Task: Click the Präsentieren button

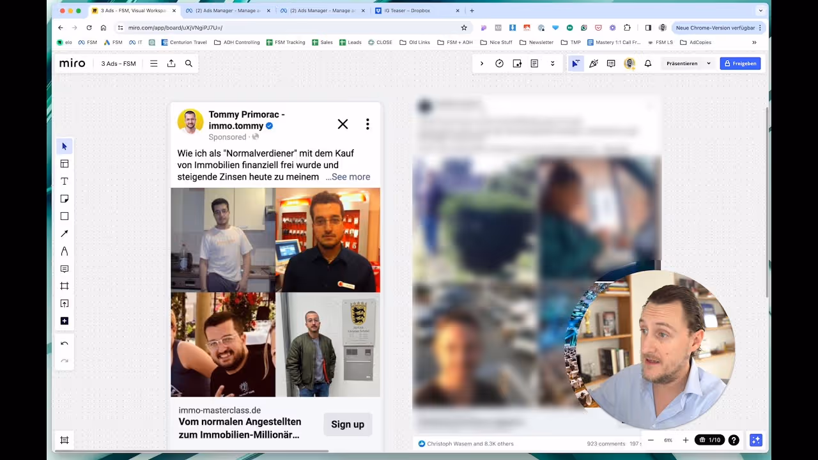Action: [682, 63]
